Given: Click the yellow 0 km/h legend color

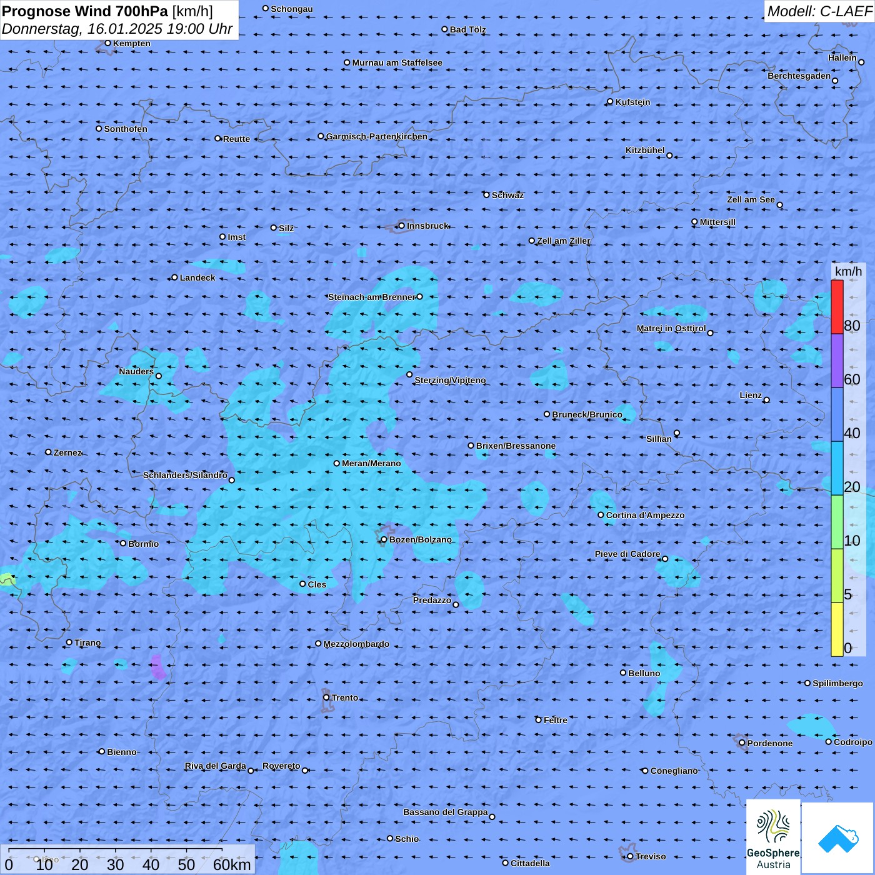Looking at the screenshot, I should 837,629.
